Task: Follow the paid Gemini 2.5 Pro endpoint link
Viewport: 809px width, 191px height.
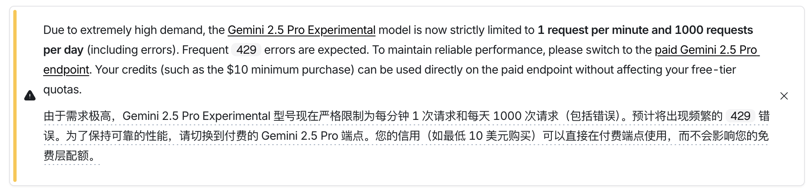Action: [401, 60]
